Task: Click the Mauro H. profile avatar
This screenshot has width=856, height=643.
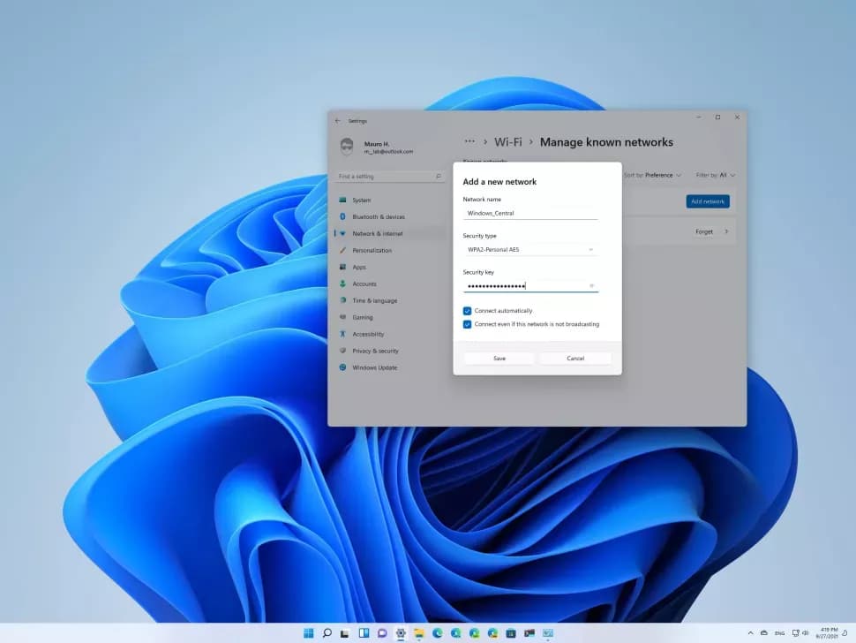Action: 347,147
